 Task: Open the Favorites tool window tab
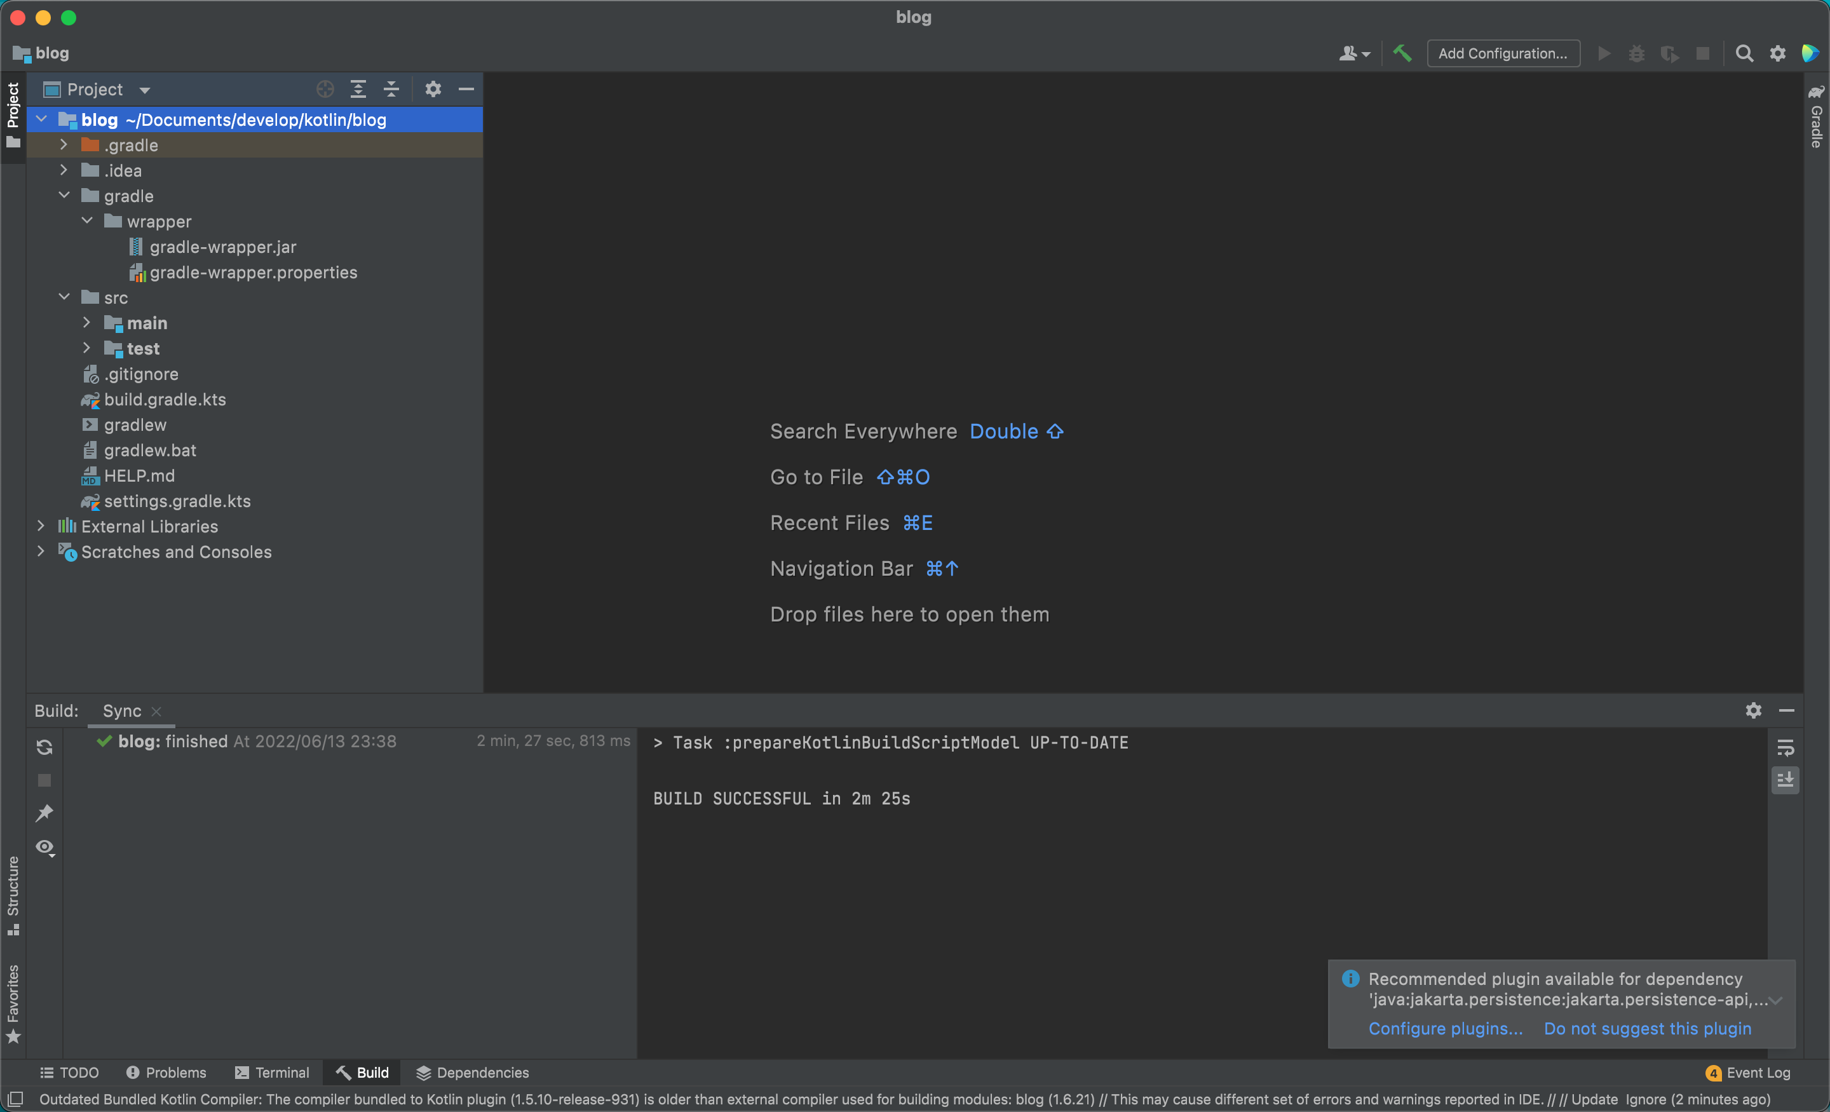pyautogui.click(x=13, y=1003)
